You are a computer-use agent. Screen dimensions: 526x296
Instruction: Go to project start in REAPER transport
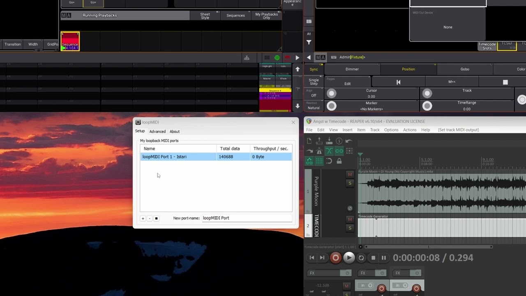pos(312,258)
